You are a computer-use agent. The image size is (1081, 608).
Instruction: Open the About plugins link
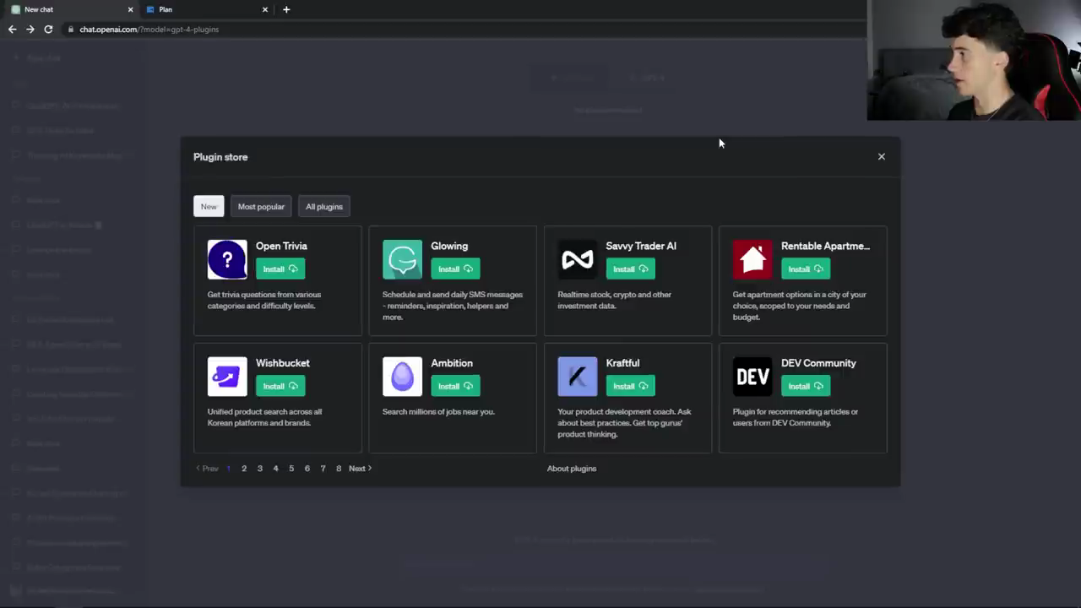[x=572, y=469]
